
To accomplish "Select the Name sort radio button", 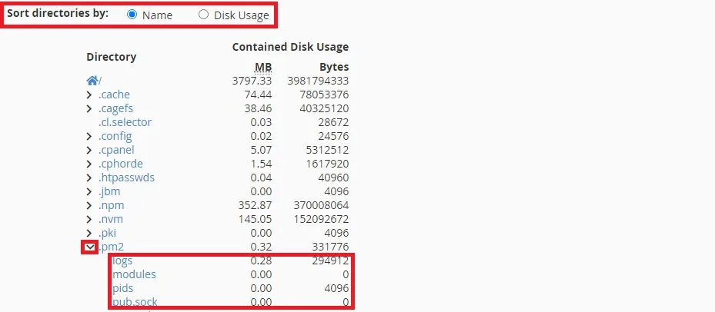I will point(132,15).
